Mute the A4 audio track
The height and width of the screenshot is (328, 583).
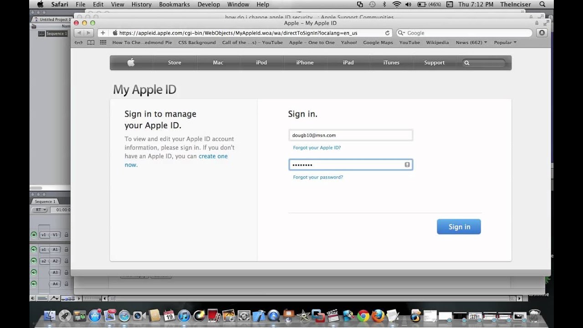coord(34,284)
